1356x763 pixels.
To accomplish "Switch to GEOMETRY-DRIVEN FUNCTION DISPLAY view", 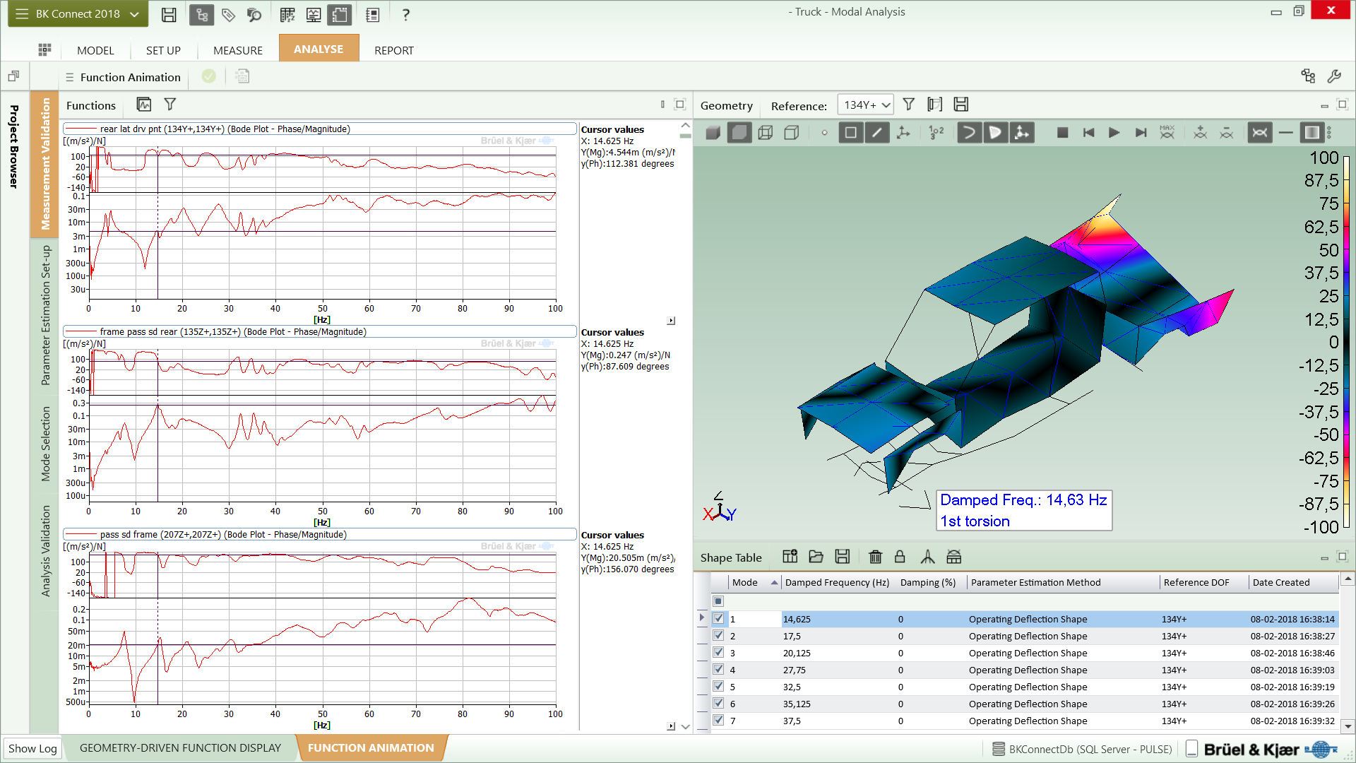I will pyautogui.click(x=181, y=747).
